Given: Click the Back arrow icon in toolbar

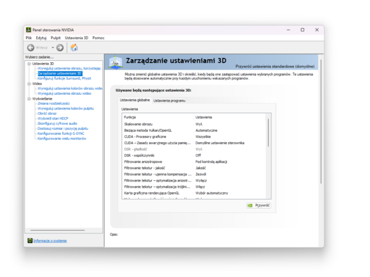Looking at the screenshot, I should coord(31,47).
